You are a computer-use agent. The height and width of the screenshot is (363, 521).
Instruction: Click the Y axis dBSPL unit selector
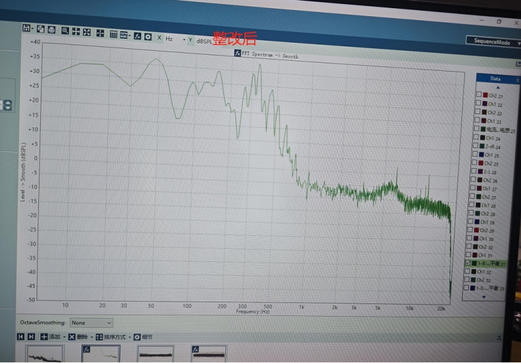pyautogui.click(x=204, y=41)
